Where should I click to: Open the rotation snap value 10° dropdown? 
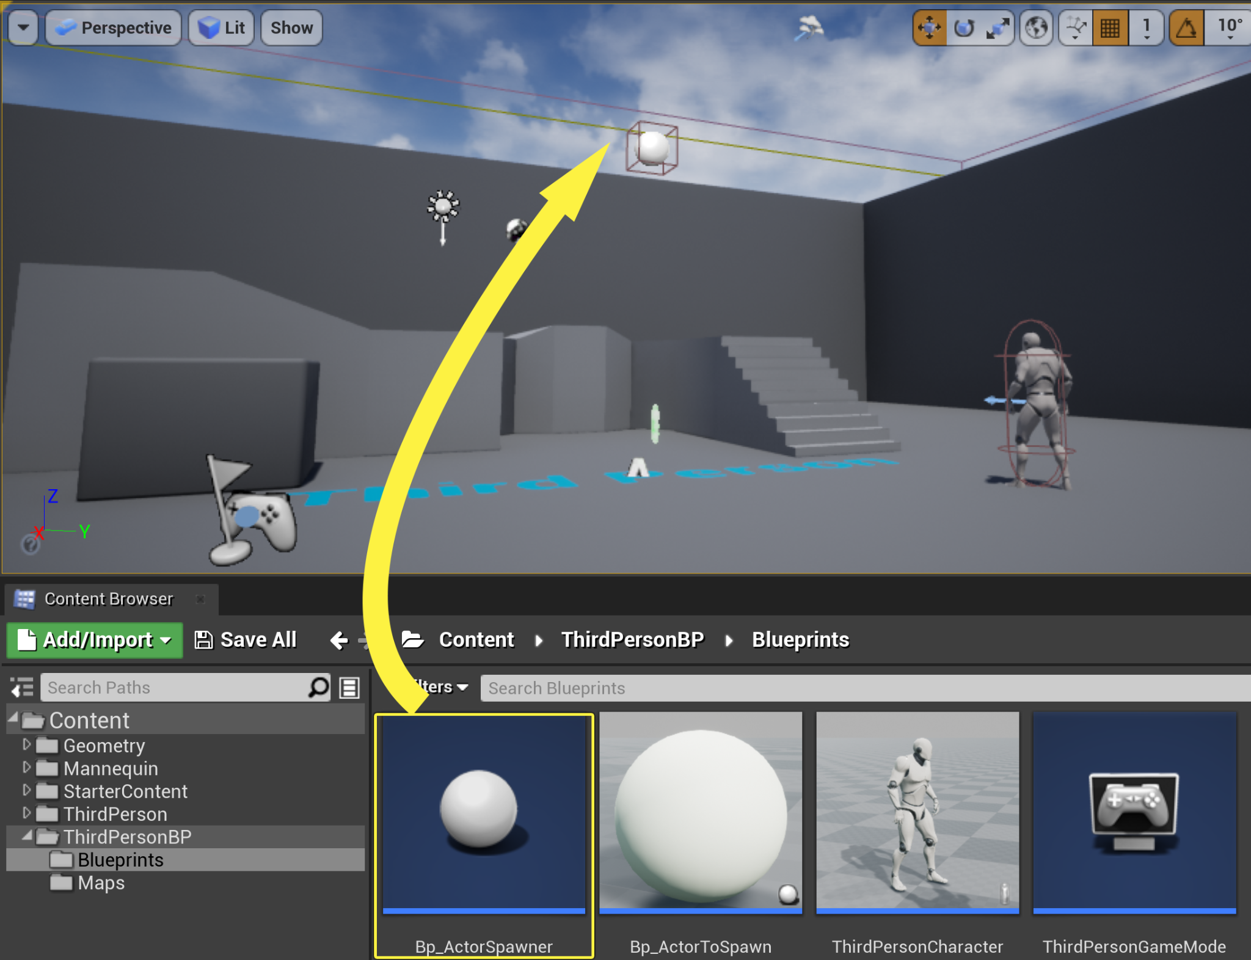1230,28
